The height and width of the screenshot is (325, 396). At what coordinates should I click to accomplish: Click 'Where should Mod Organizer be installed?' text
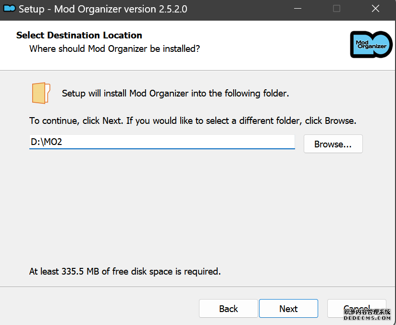coord(115,48)
